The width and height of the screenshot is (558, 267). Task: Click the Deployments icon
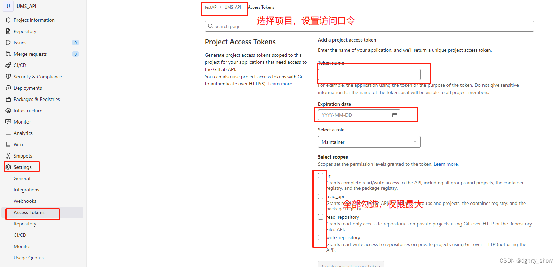pyautogui.click(x=8, y=88)
